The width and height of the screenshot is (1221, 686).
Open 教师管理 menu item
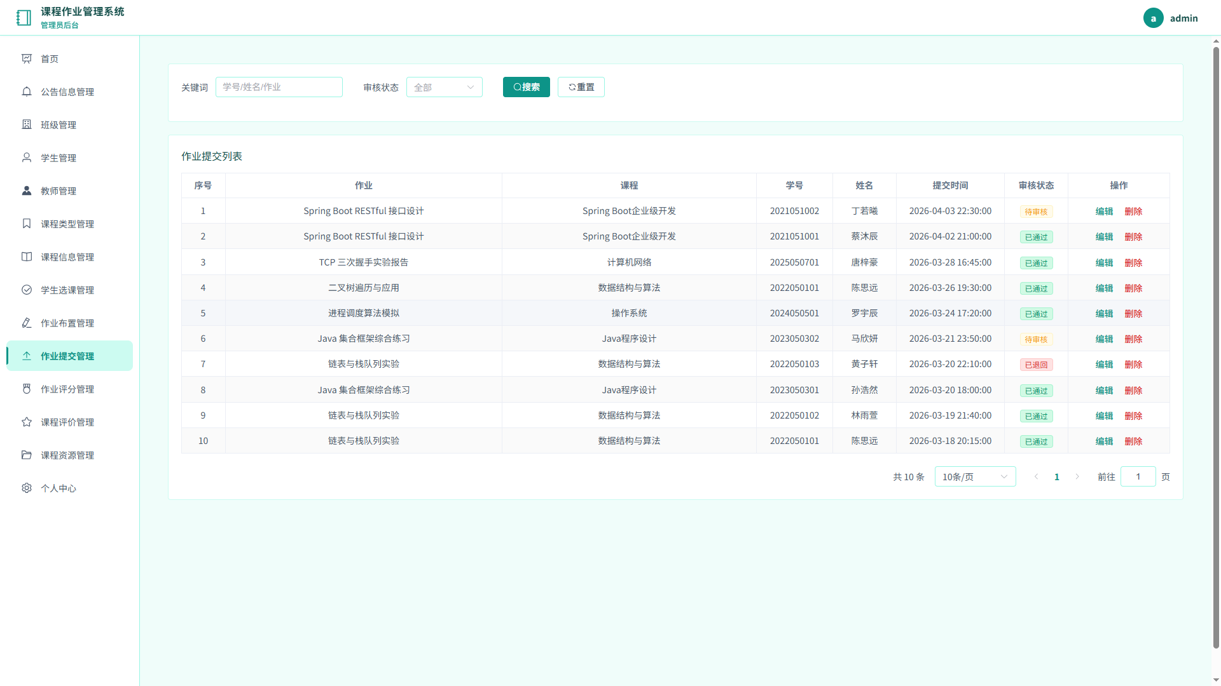click(x=69, y=191)
